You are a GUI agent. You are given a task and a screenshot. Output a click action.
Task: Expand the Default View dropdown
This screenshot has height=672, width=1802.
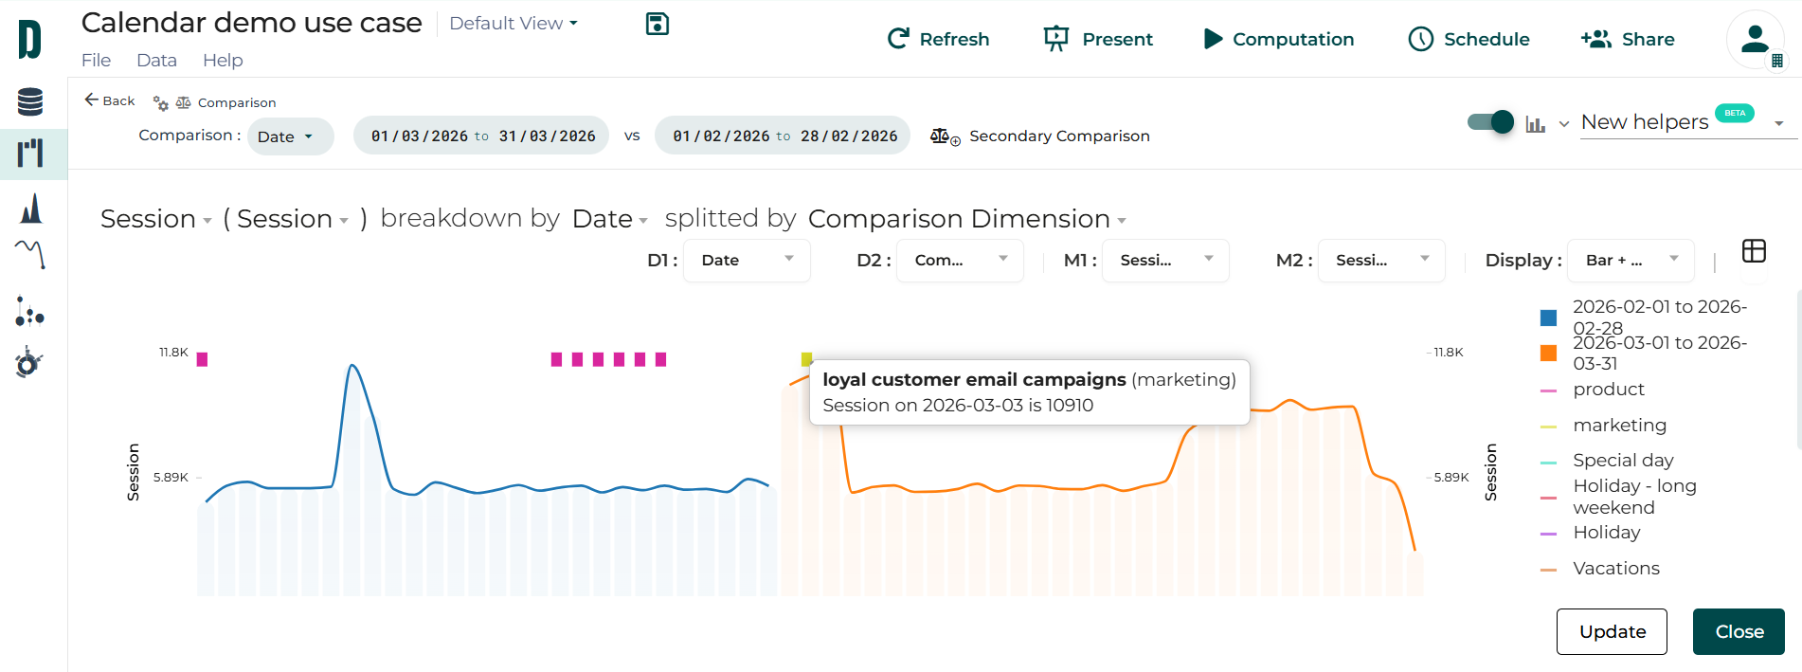click(514, 24)
